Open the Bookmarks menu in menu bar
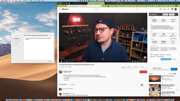This screenshot has height=101, width=180. click(x=25, y=1)
